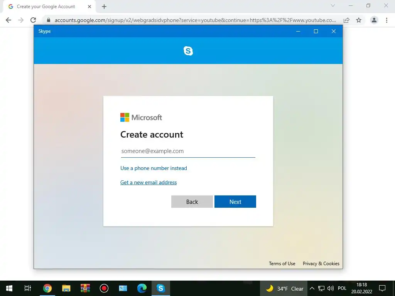Choose Use a phone number instead
Viewport: 395px width, 296px height.
[x=154, y=168]
